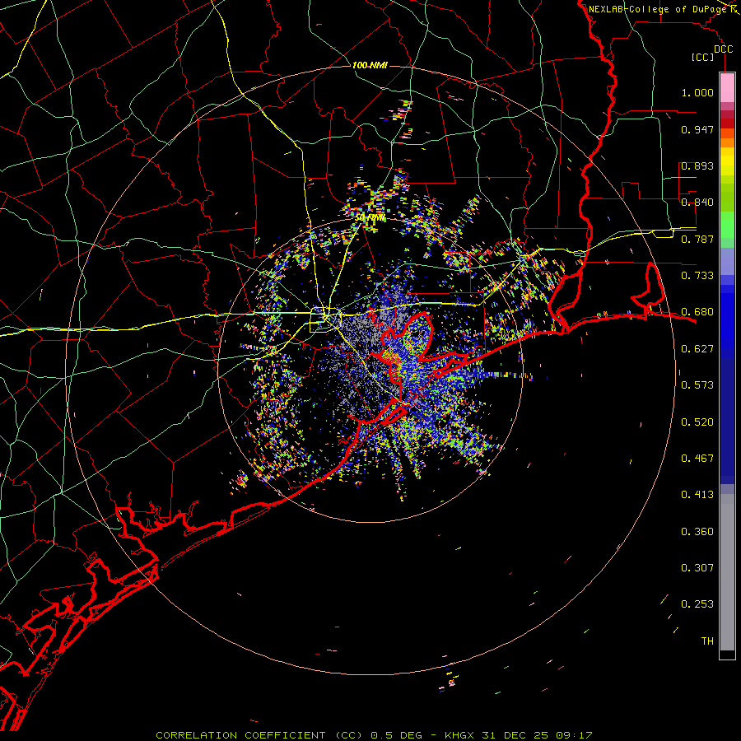Click the 0.573 scale value

(697, 385)
